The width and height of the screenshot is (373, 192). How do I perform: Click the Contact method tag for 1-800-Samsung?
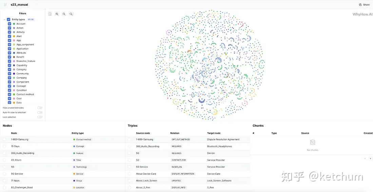pyautogui.click(x=82, y=139)
